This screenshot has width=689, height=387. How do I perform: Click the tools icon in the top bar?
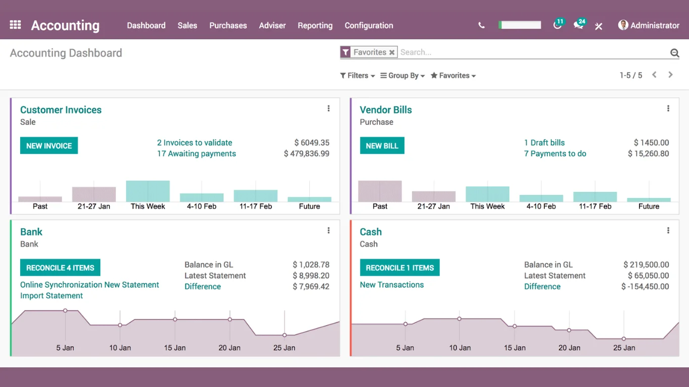point(599,26)
